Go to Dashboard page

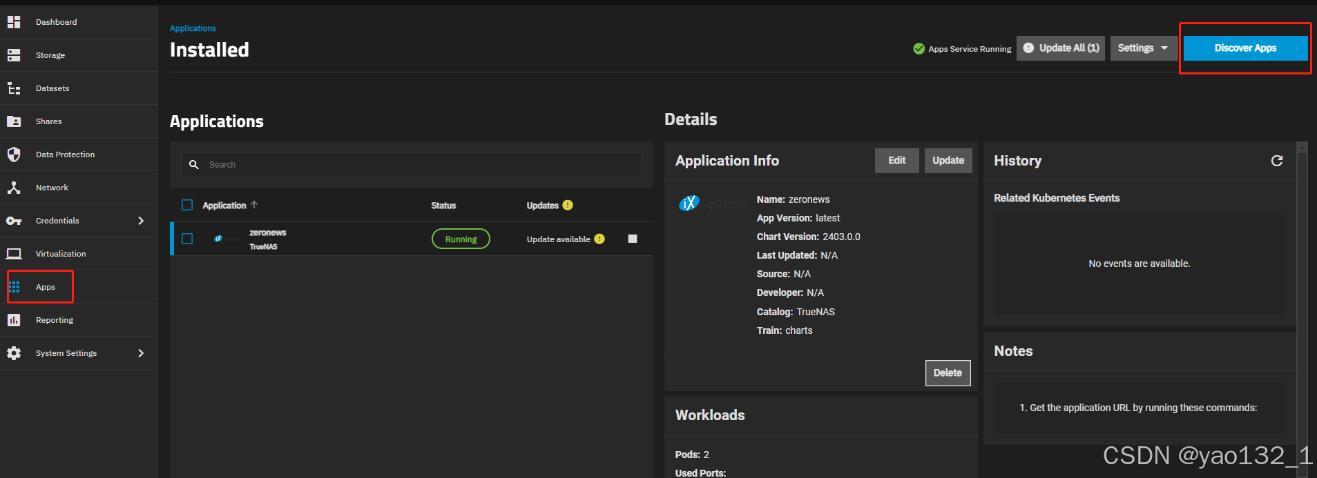point(57,22)
